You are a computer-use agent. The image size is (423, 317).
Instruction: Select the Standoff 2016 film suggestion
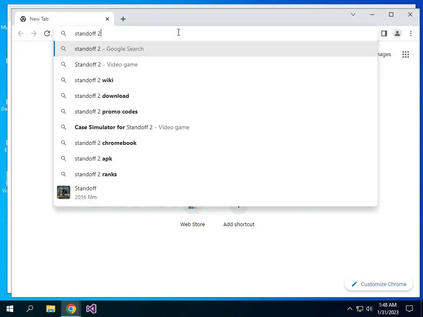coord(216,192)
